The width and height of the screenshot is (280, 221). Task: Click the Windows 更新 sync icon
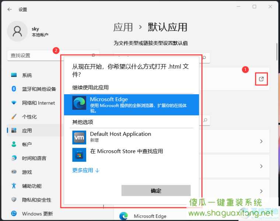(14, 213)
